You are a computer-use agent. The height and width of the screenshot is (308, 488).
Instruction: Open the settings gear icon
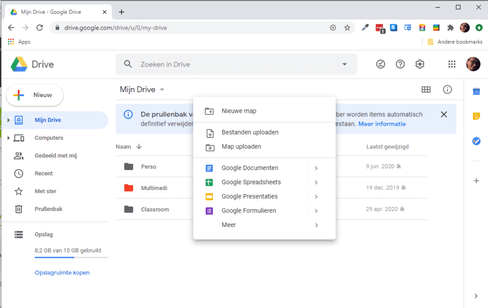420,64
